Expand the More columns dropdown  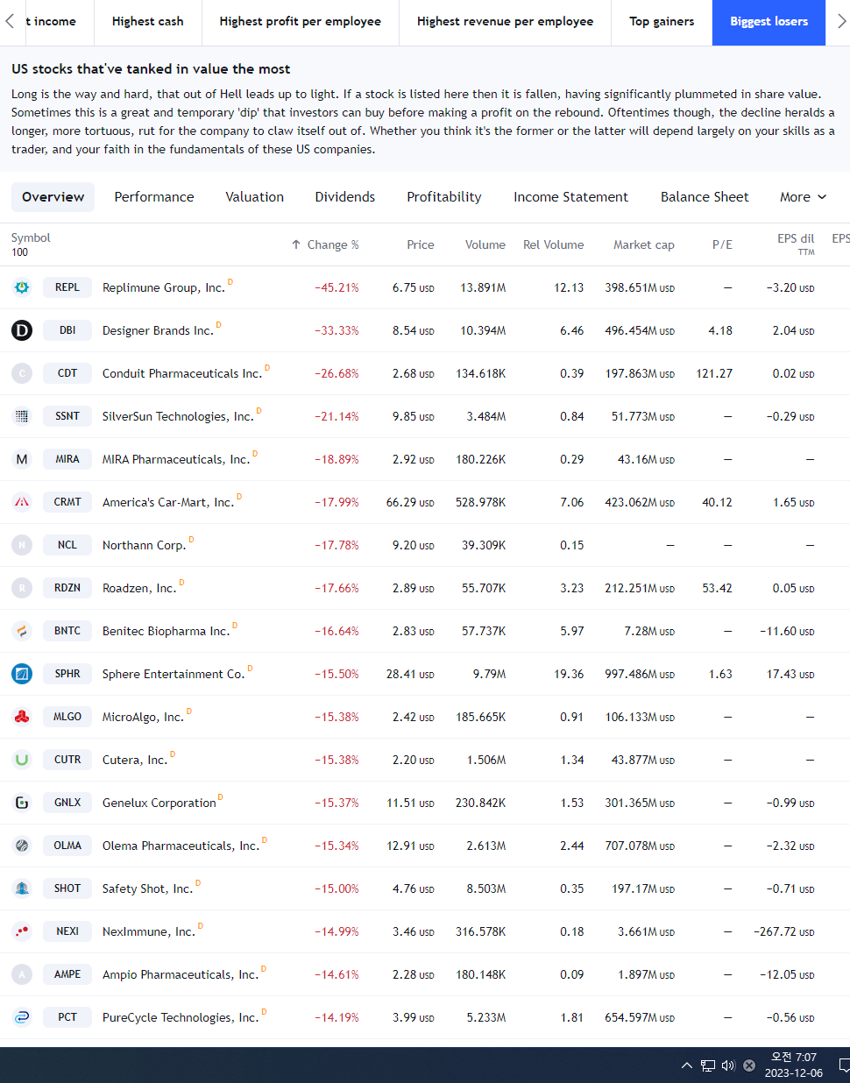(x=804, y=197)
